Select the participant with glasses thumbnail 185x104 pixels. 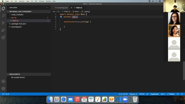(x=174, y=18)
